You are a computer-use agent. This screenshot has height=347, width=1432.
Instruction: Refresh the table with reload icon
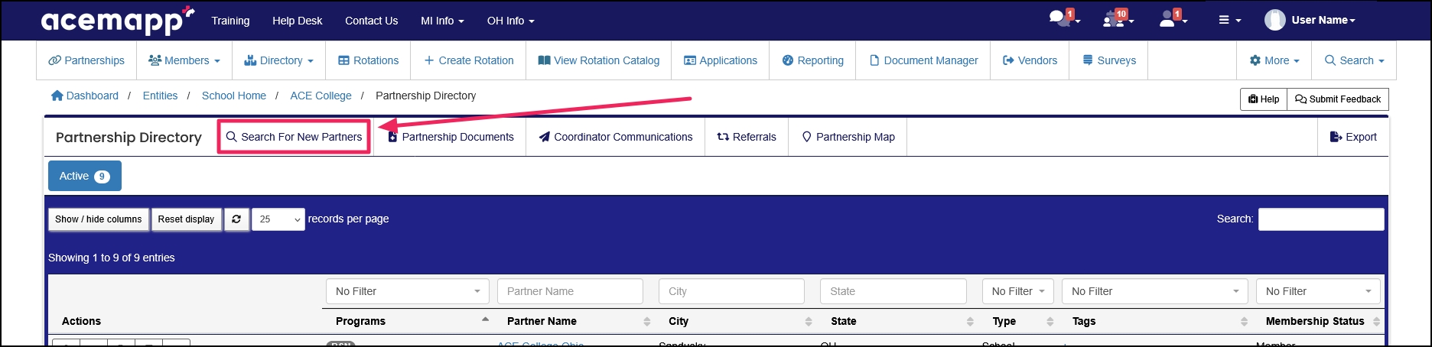coord(236,219)
